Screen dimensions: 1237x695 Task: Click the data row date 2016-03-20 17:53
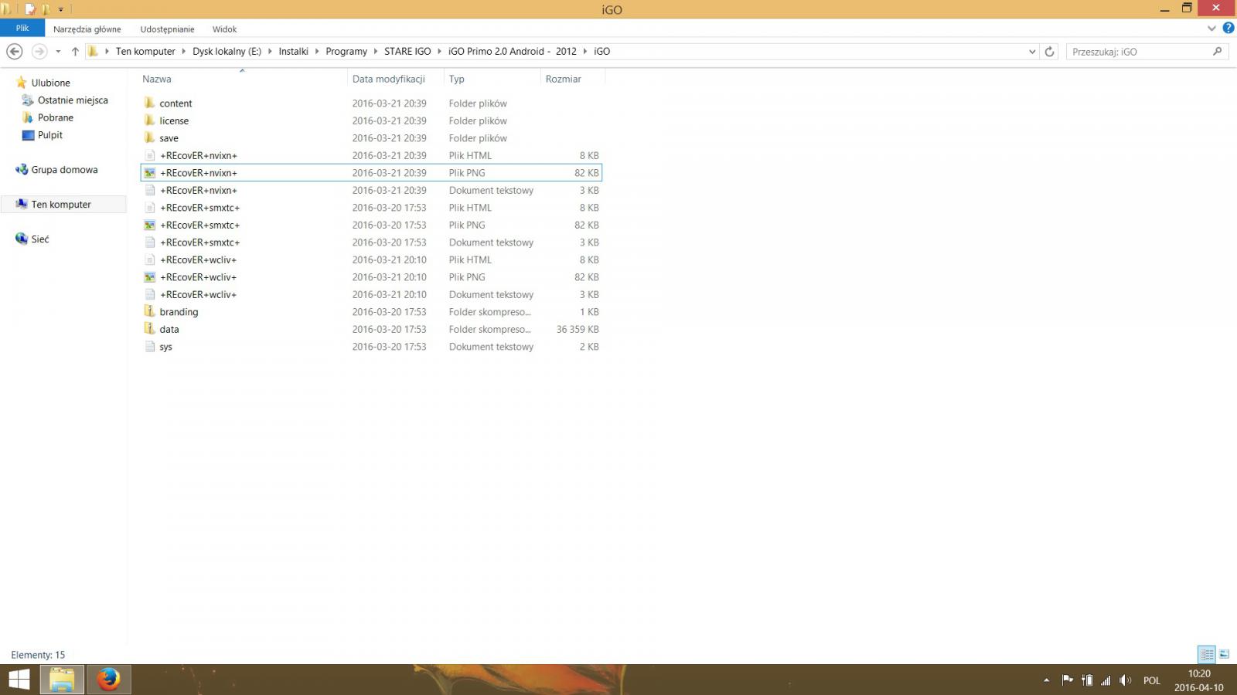[x=389, y=329]
